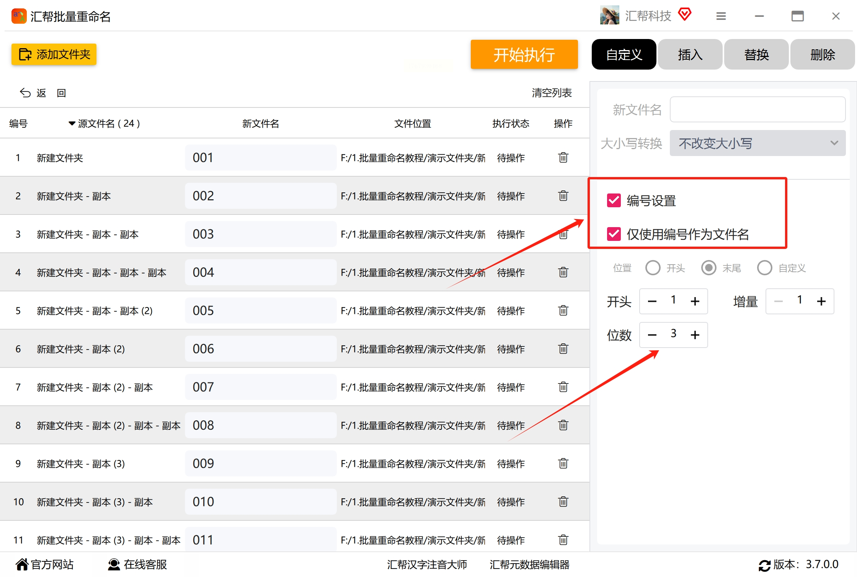This screenshot has width=857, height=577.
Task: Click the user avatar picture
Action: click(609, 15)
